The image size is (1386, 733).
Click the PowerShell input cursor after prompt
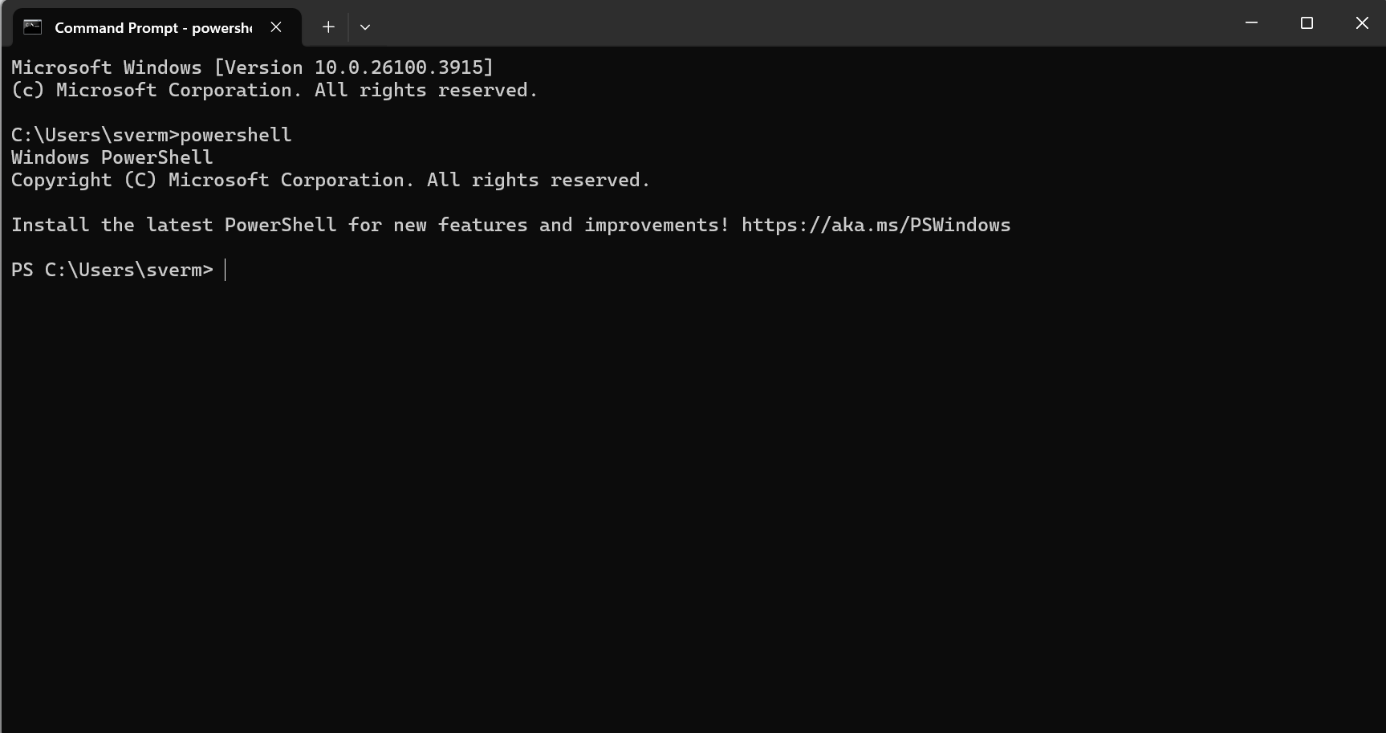tap(226, 270)
